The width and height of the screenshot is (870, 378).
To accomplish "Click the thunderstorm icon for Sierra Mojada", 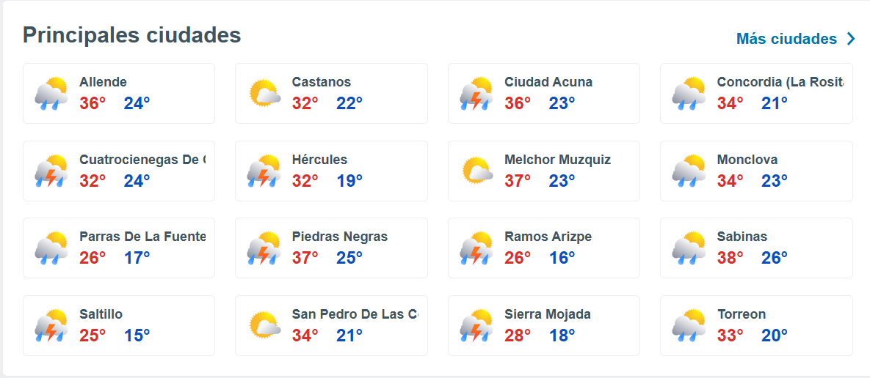I will pos(476,325).
